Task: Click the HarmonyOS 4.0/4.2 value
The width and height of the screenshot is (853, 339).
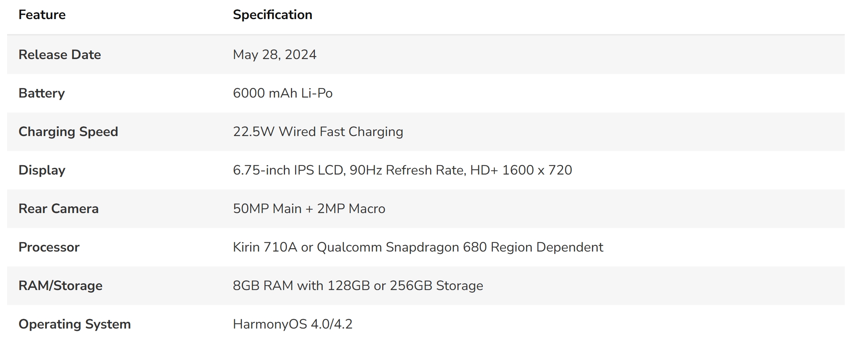Action: pos(292,324)
